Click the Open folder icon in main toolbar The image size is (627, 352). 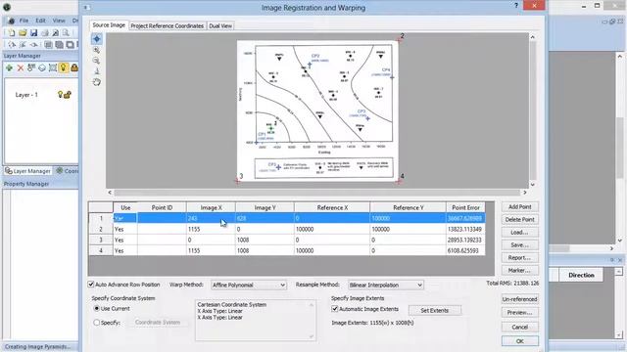point(23,32)
